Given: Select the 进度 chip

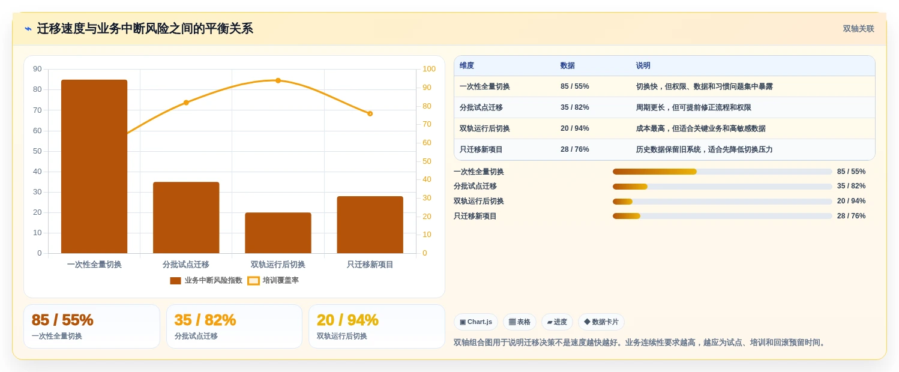Looking at the screenshot, I should pyautogui.click(x=557, y=322).
